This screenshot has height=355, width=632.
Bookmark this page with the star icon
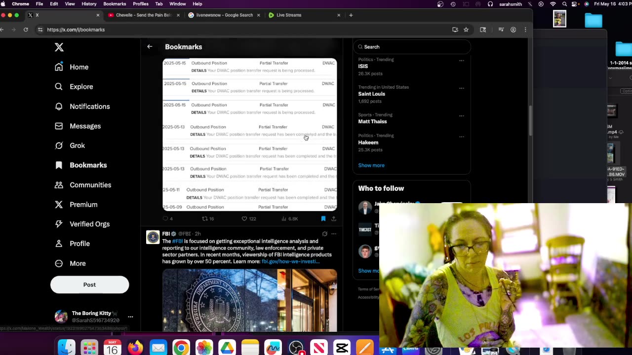(x=466, y=30)
